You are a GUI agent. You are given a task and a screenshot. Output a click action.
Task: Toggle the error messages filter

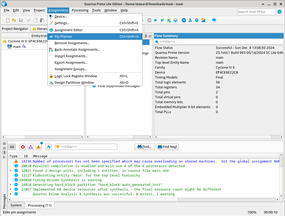click(x=23, y=147)
